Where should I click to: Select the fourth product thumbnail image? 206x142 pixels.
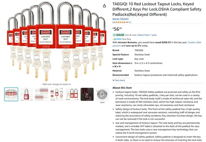pos(57,94)
